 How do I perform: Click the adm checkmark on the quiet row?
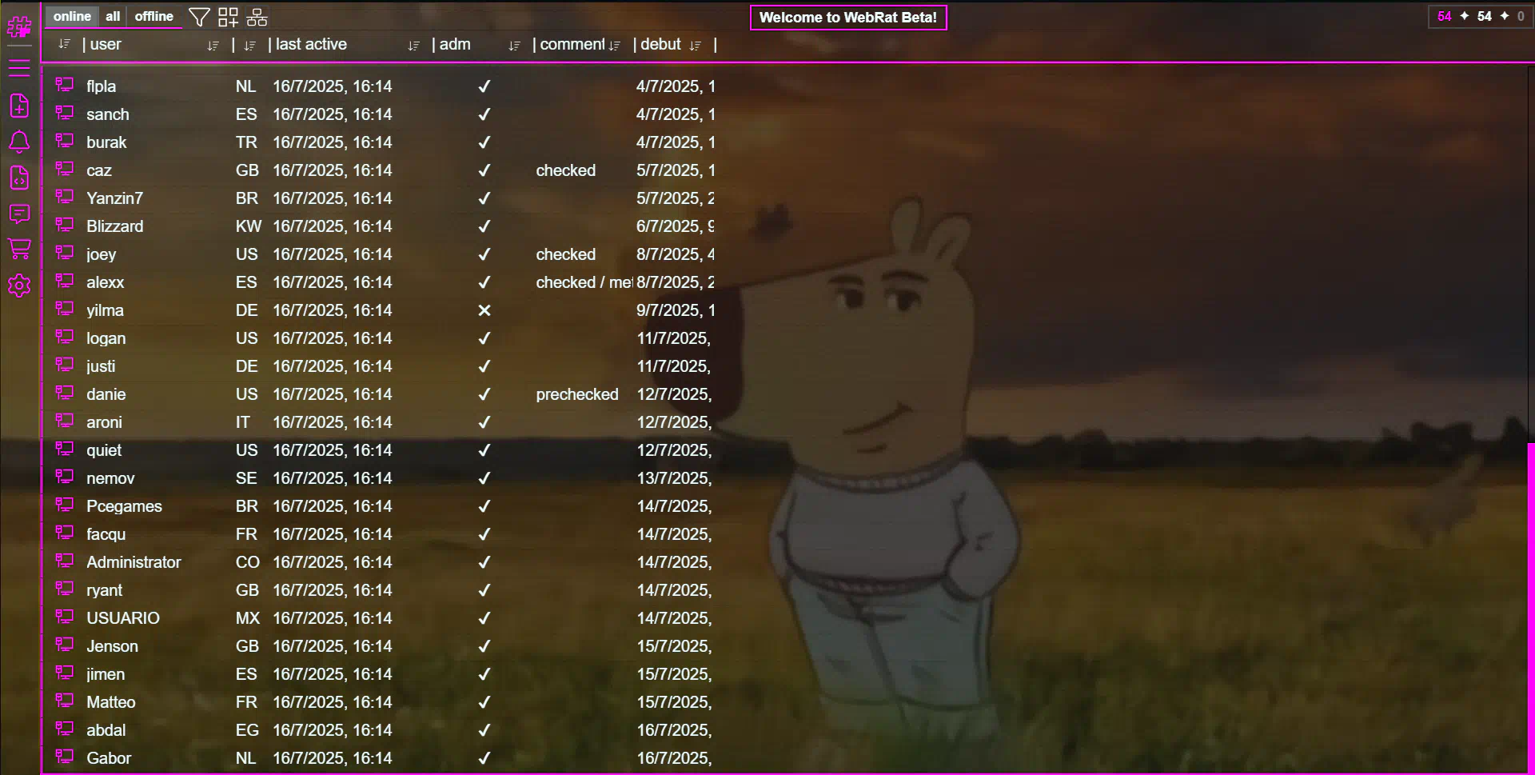(x=484, y=450)
